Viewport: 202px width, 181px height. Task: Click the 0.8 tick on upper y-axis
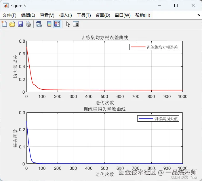click(22, 41)
